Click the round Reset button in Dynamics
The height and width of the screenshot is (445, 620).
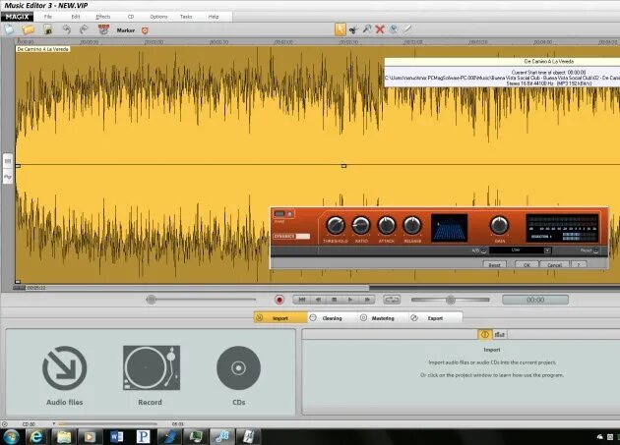(595, 250)
